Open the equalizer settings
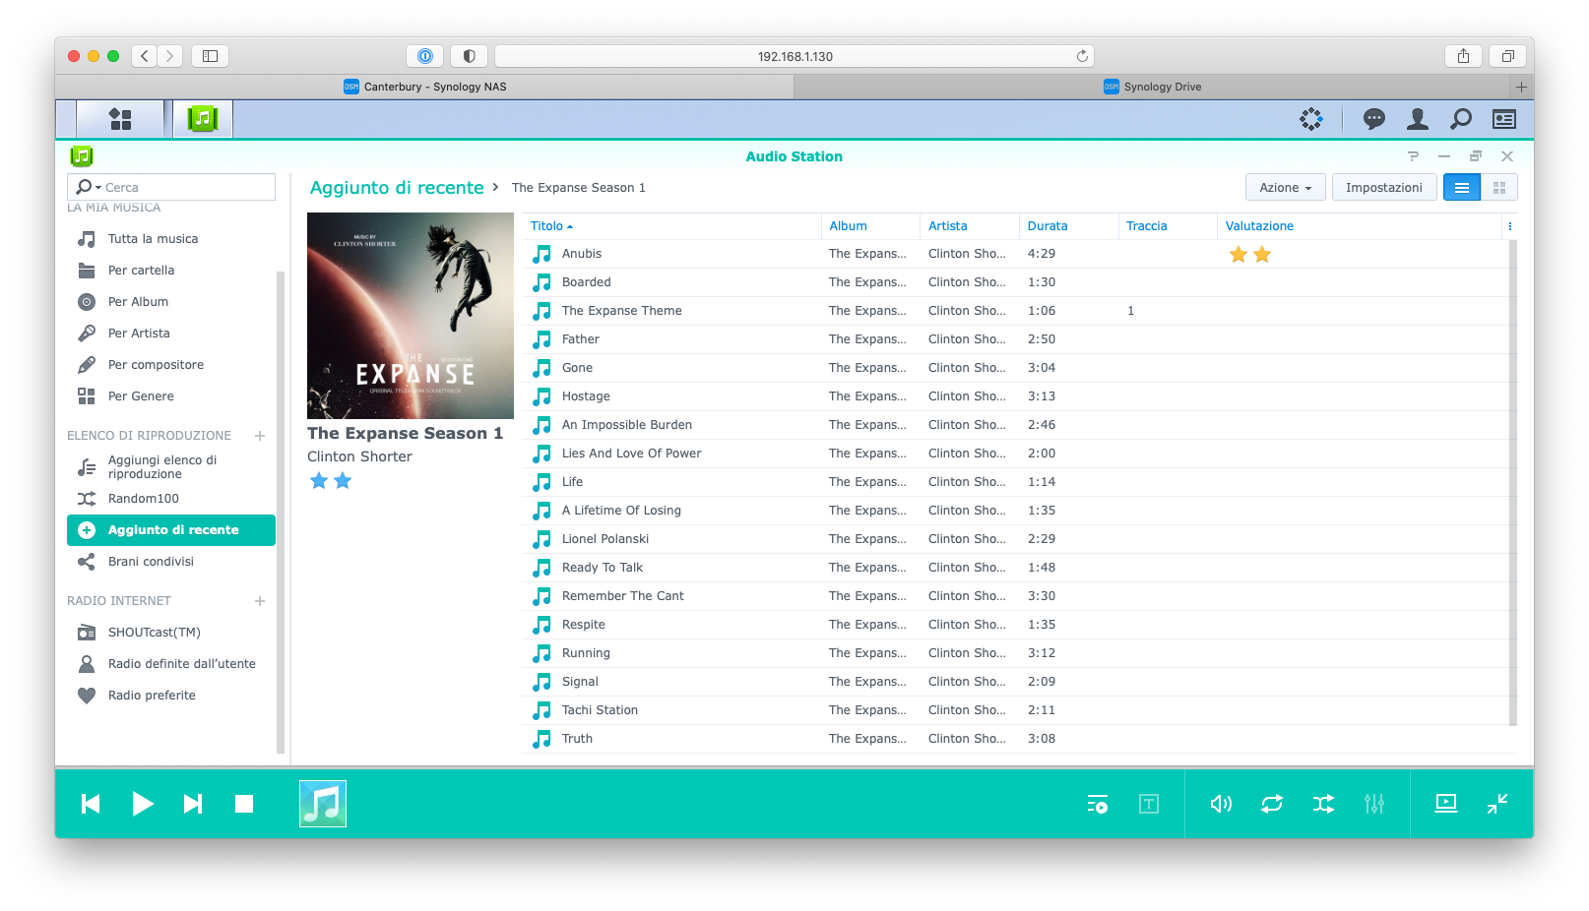The image size is (1589, 911). click(x=1374, y=804)
